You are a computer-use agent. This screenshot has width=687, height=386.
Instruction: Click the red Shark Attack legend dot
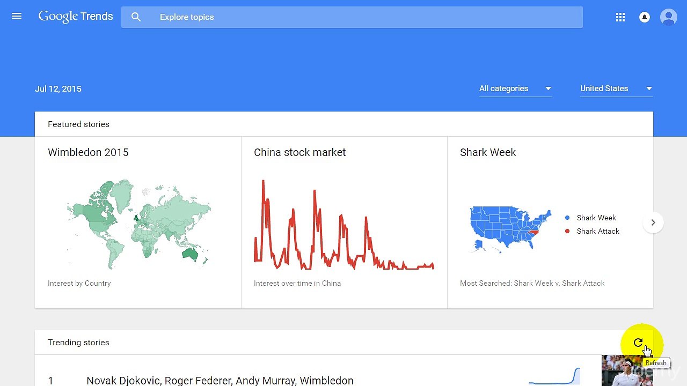[x=567, y=231]
